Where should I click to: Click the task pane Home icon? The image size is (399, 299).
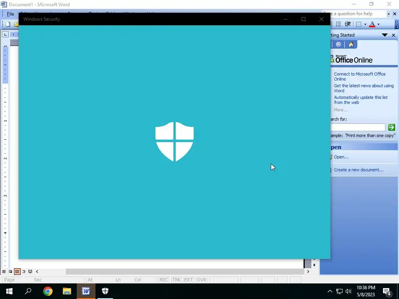(351, 44)
